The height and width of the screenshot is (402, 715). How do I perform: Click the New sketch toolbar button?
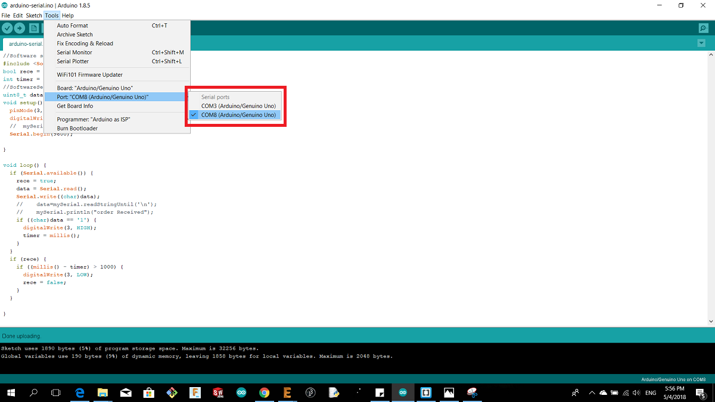click(34, 28)
